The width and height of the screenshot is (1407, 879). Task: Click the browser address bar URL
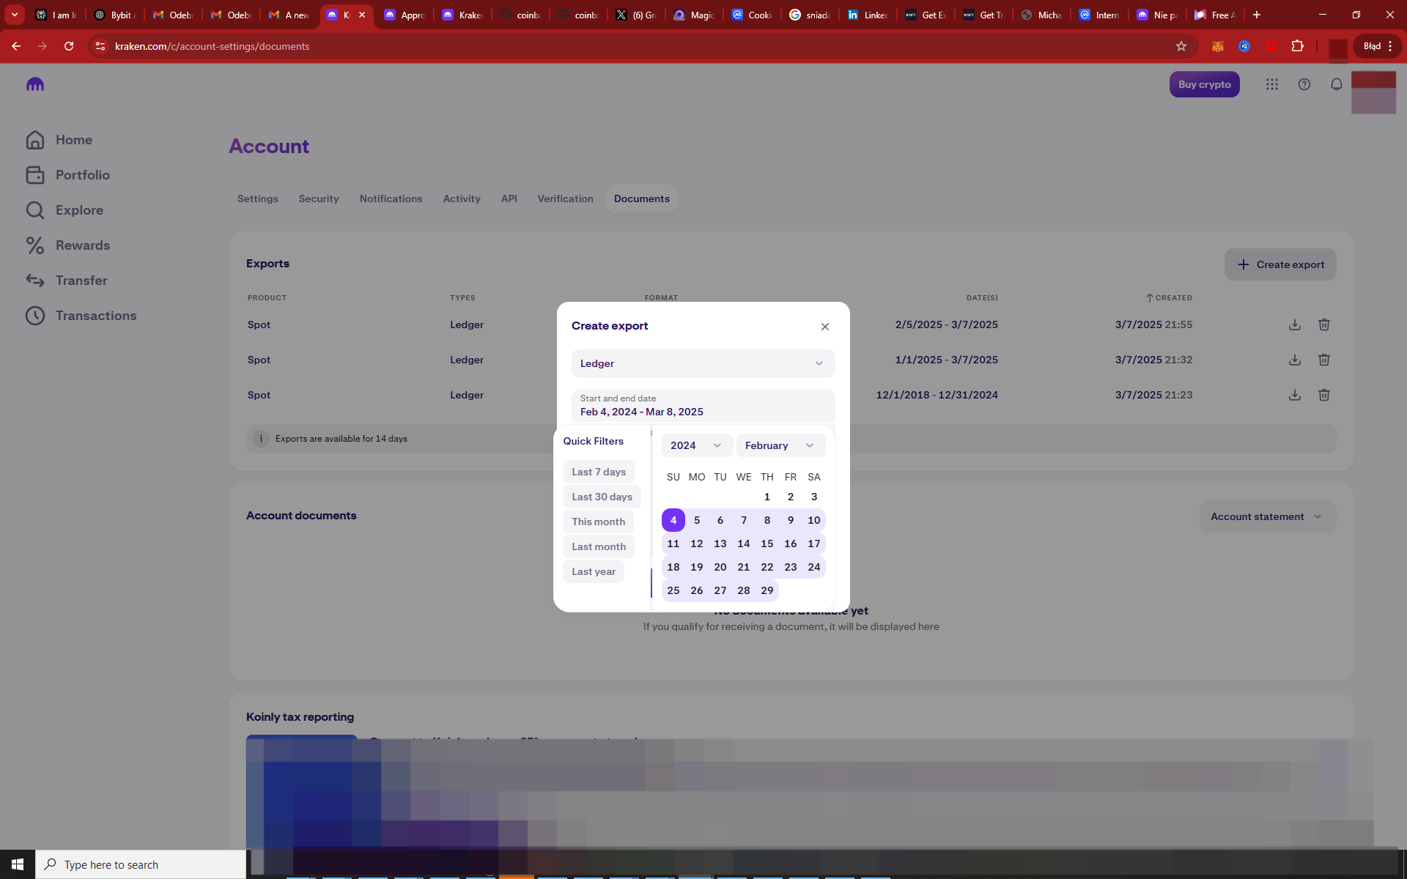point(212,46)
